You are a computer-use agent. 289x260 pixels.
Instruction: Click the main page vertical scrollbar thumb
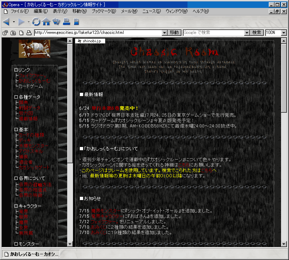(284, 78)
